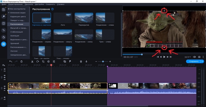Open the Редактирование menu
Image resolution: width=206 pixels, height=107 pixels.
[x=15, y=4]
